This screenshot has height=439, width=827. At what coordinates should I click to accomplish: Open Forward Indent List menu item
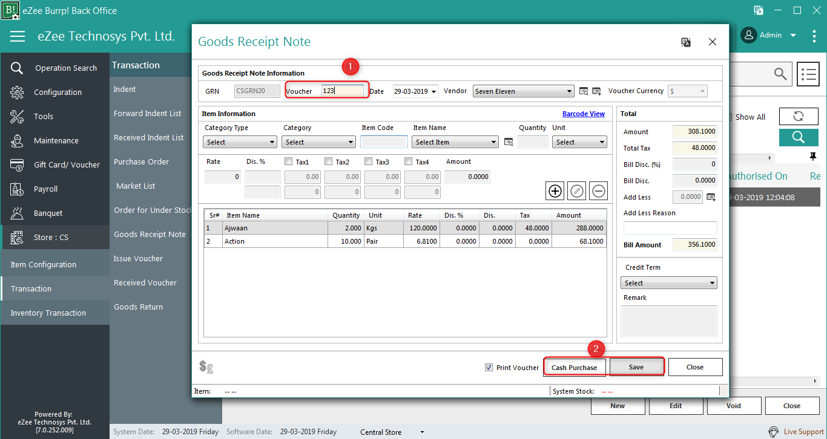click(148, 113)
